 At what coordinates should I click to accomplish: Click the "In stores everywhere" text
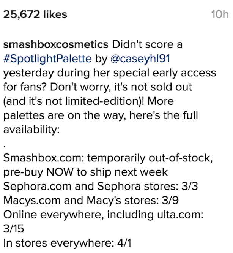point(57,243)
